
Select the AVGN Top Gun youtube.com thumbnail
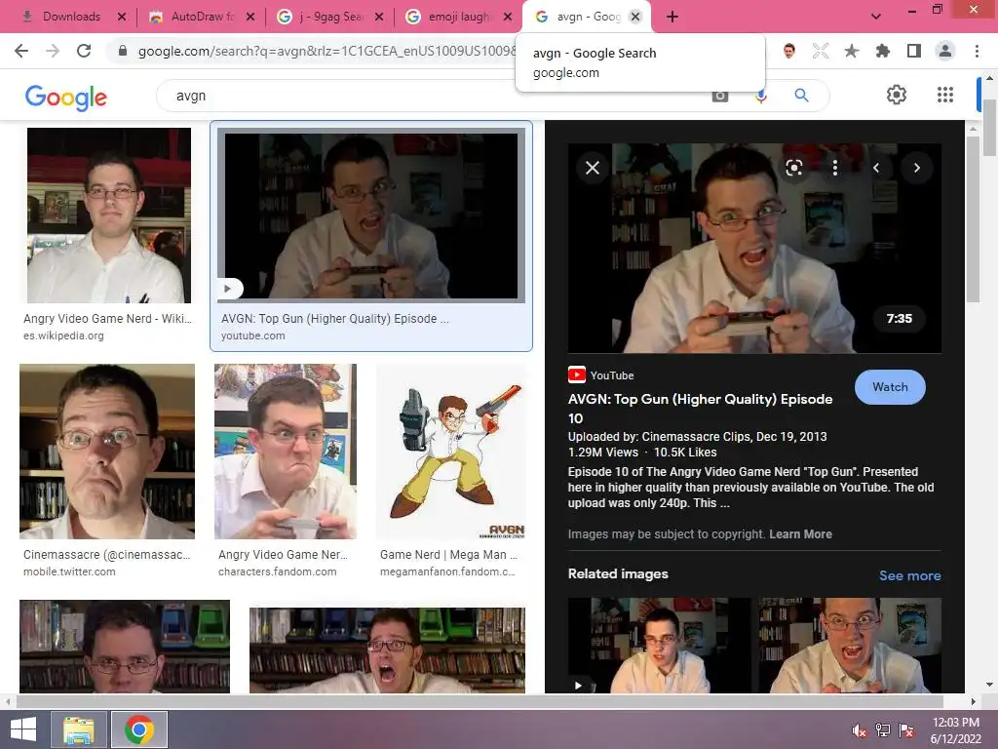371,216
